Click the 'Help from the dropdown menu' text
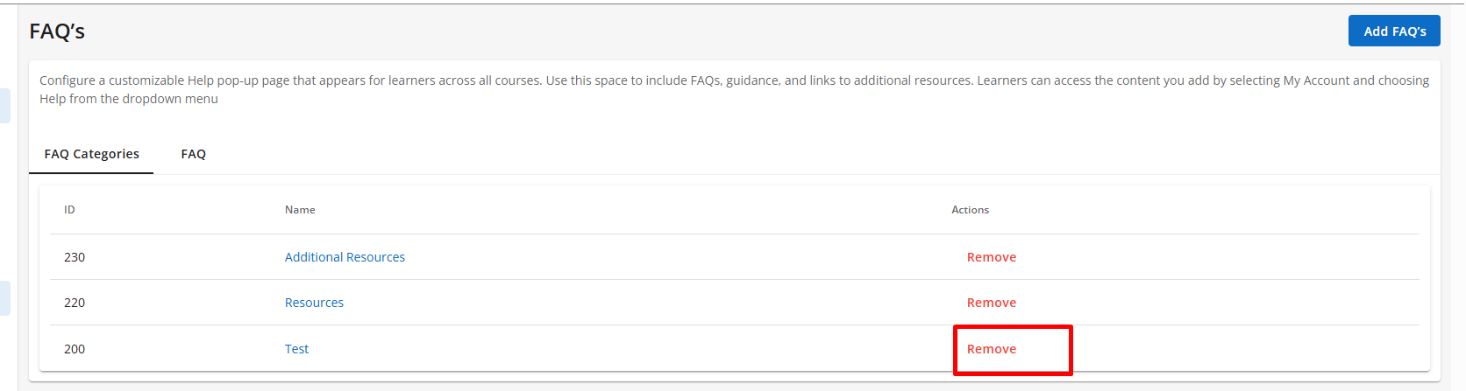 tap(129, 99)
